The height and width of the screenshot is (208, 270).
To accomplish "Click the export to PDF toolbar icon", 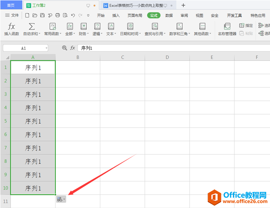I will coord(50,15).
